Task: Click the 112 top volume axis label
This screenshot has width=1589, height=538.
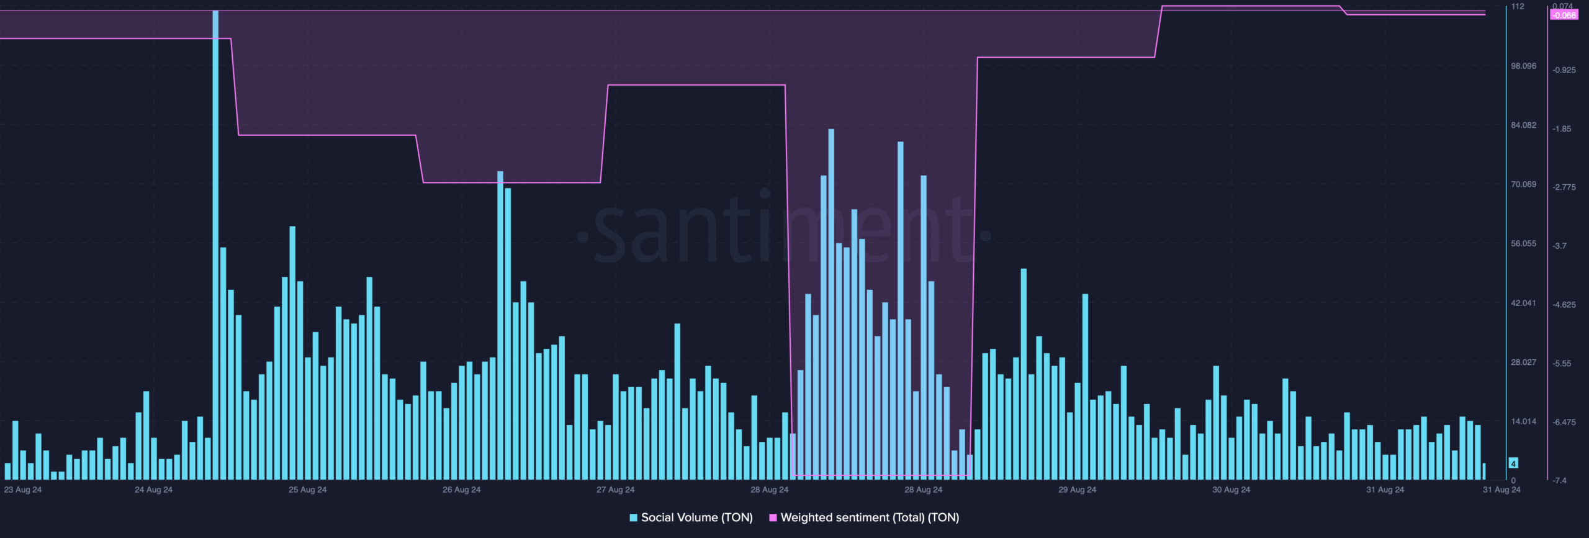Action: [x=1518, y=6]
